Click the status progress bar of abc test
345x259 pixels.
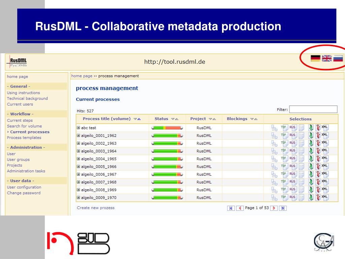(167, 128)
